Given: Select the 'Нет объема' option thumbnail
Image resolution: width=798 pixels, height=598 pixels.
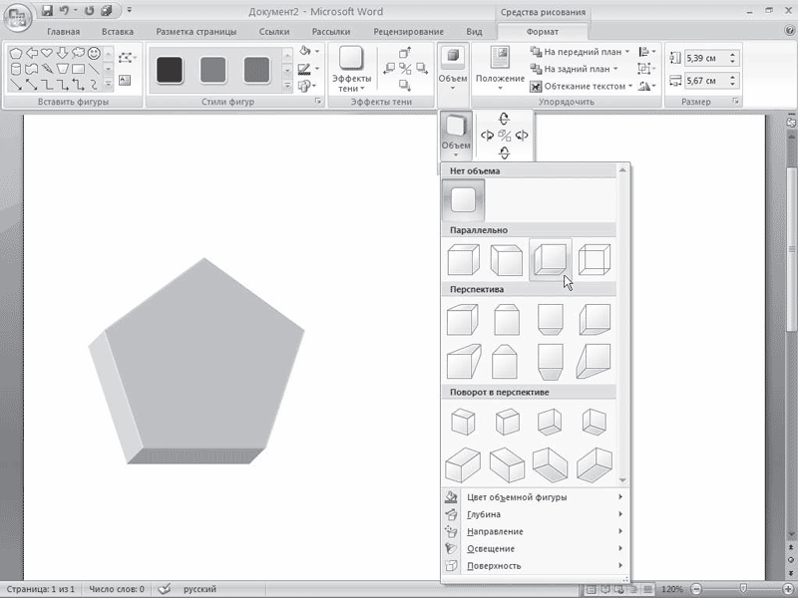Looking at the screenshot, I should click(464, 201).
